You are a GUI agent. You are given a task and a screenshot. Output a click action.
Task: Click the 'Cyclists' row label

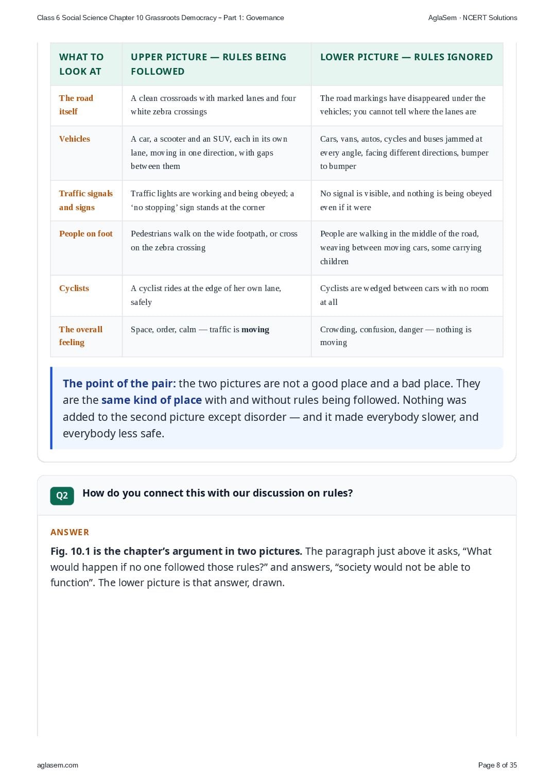point(74,288)
